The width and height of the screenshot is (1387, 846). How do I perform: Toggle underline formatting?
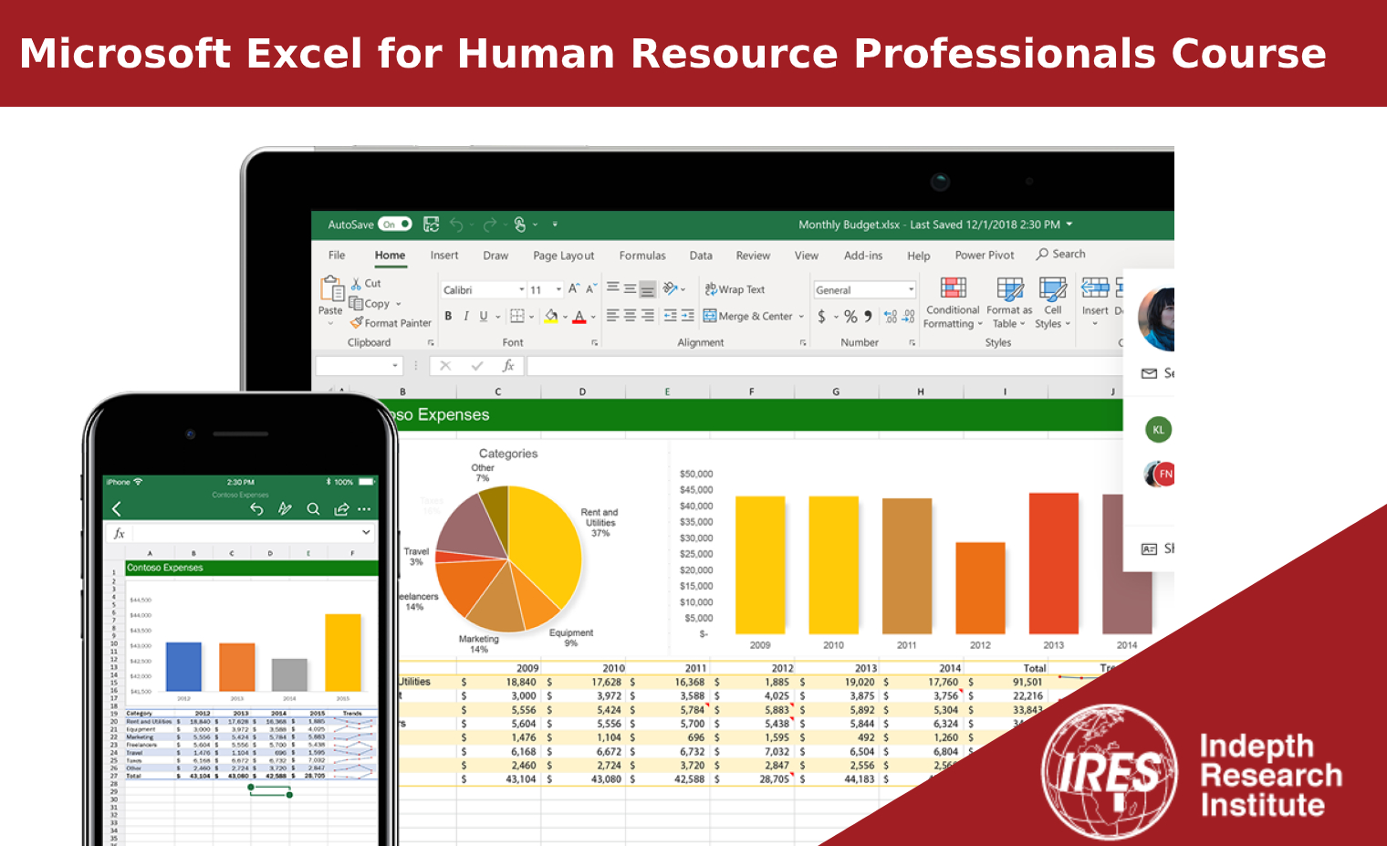point(482,316)
